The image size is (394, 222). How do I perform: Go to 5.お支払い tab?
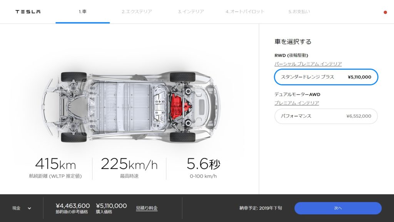tap(299, 12)
